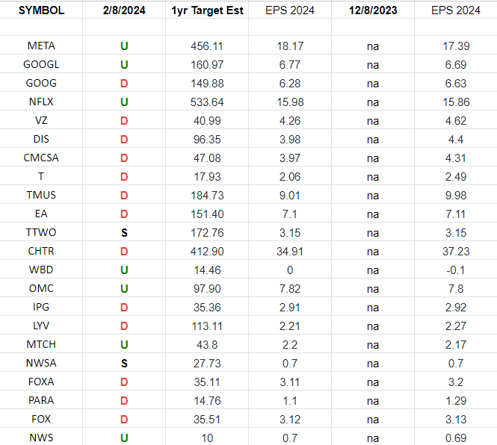Screen dimensions: 497x445
Task: Click the META symbol cell
Action: point(41,46)
